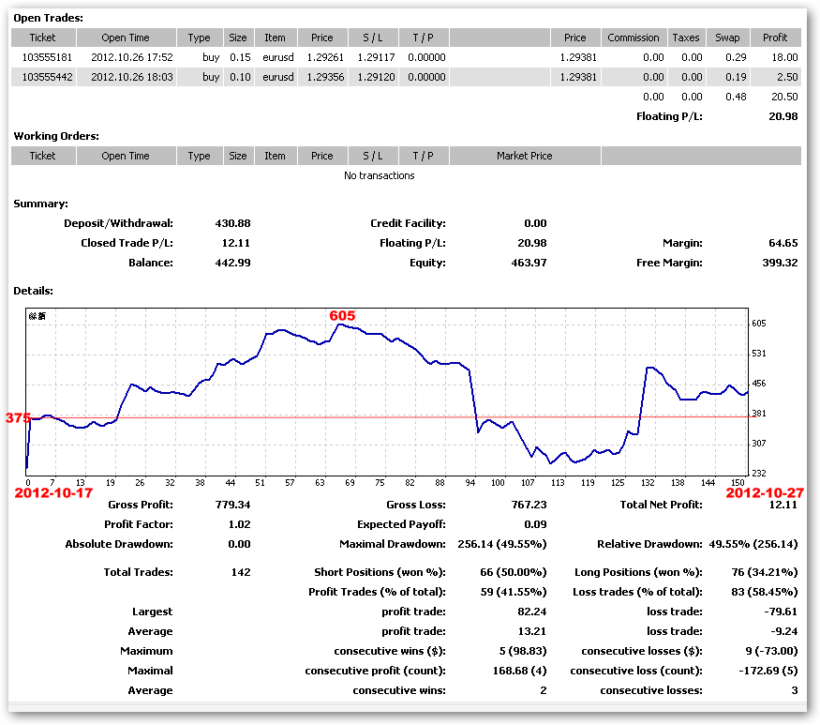Click the Free Margin value 399.32
The height and width of the screenshot is (725, 820).
pos(781,263)
